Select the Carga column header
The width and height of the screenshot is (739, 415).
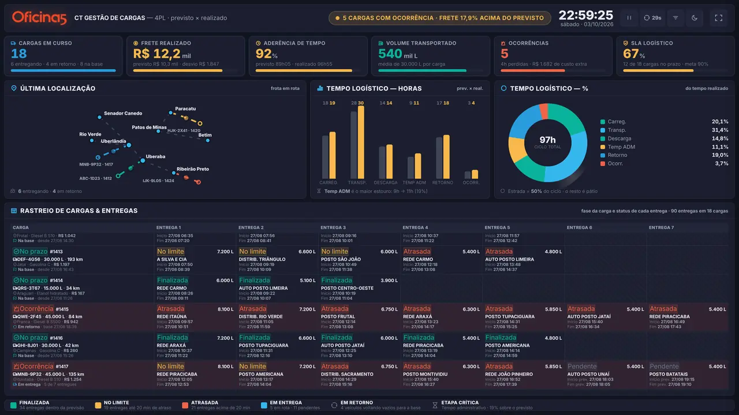click(21, 228)
